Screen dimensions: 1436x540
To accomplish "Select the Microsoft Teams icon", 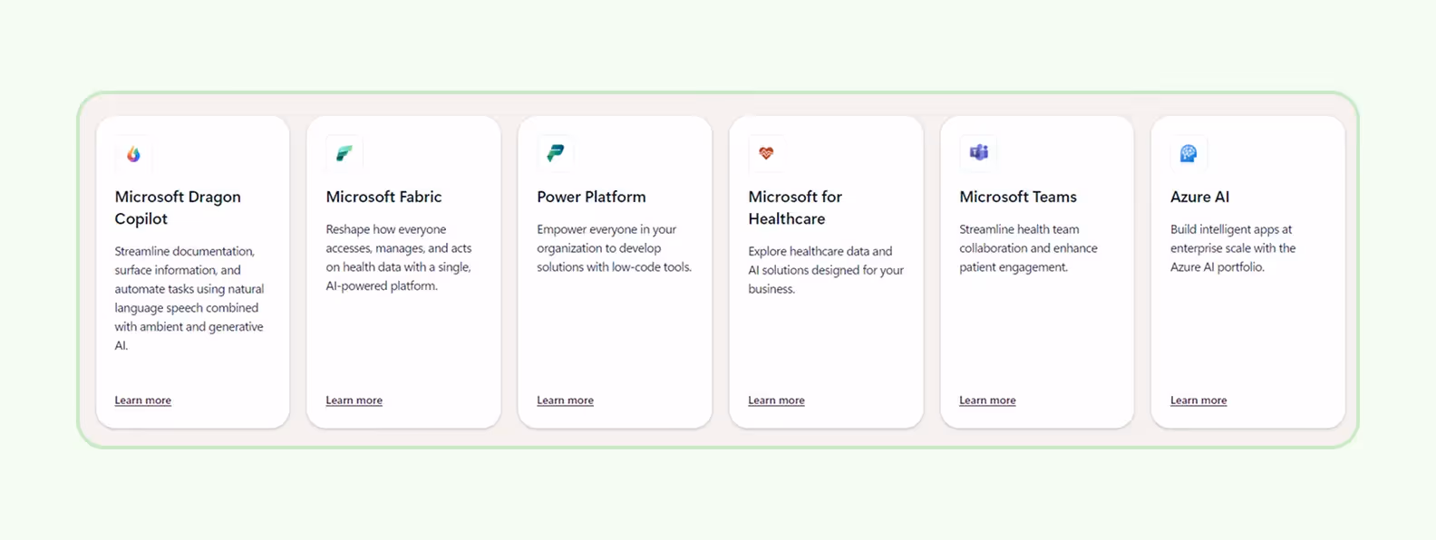I will (977, 153).
